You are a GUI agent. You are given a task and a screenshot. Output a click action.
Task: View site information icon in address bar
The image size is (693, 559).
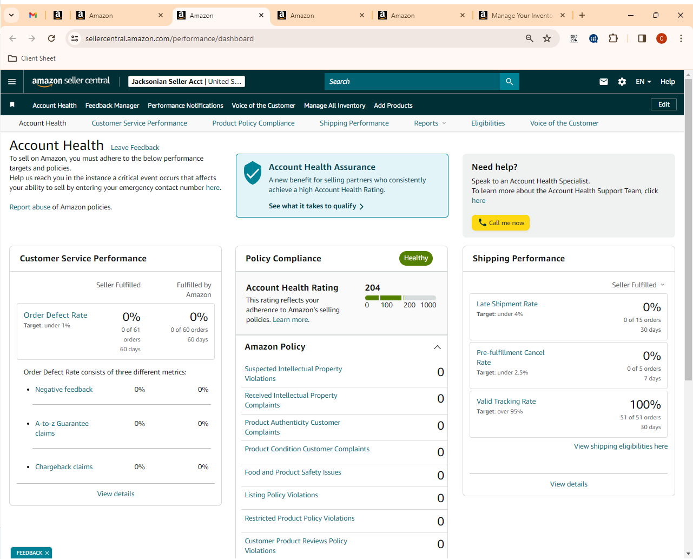(x=75, y=38)
